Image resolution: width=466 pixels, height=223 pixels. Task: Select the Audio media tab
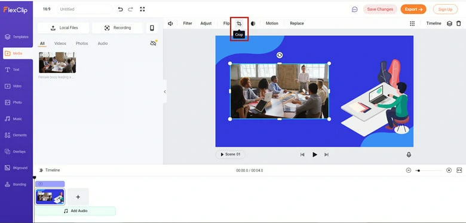pos(103,44)
